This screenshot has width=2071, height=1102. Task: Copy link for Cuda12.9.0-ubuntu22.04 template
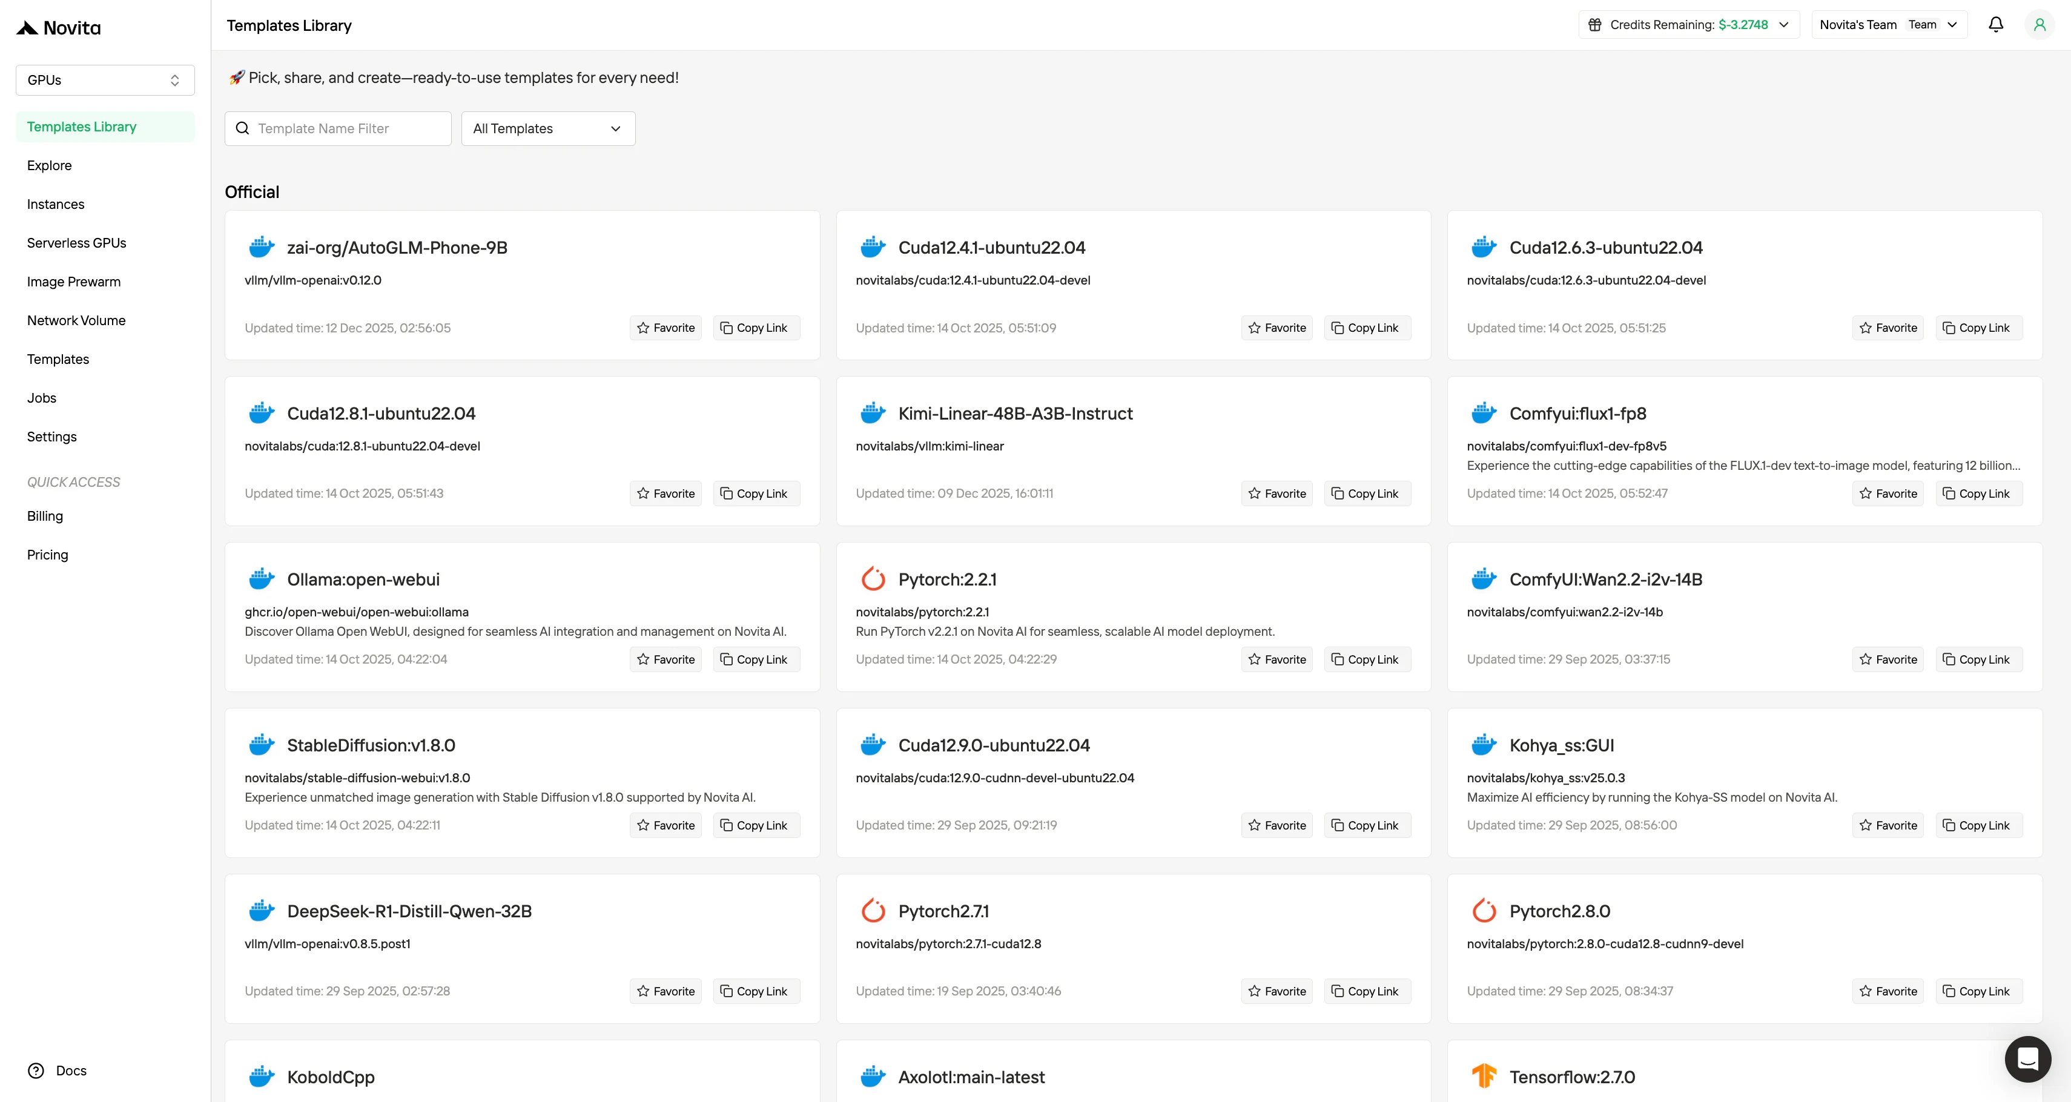click(x=1367, y=825)
